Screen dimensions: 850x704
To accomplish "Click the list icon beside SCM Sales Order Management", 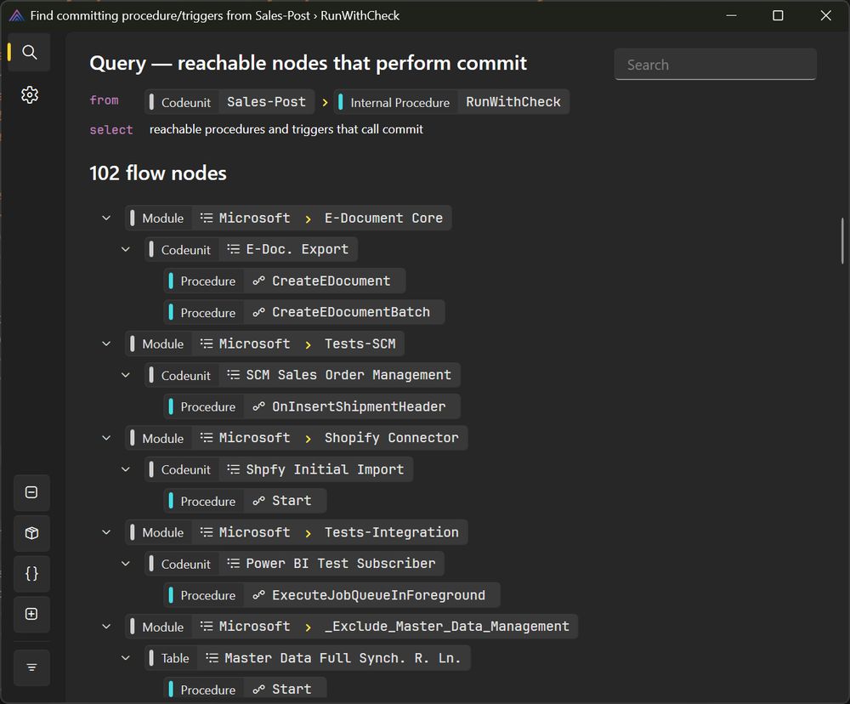I will click(233, 375).
